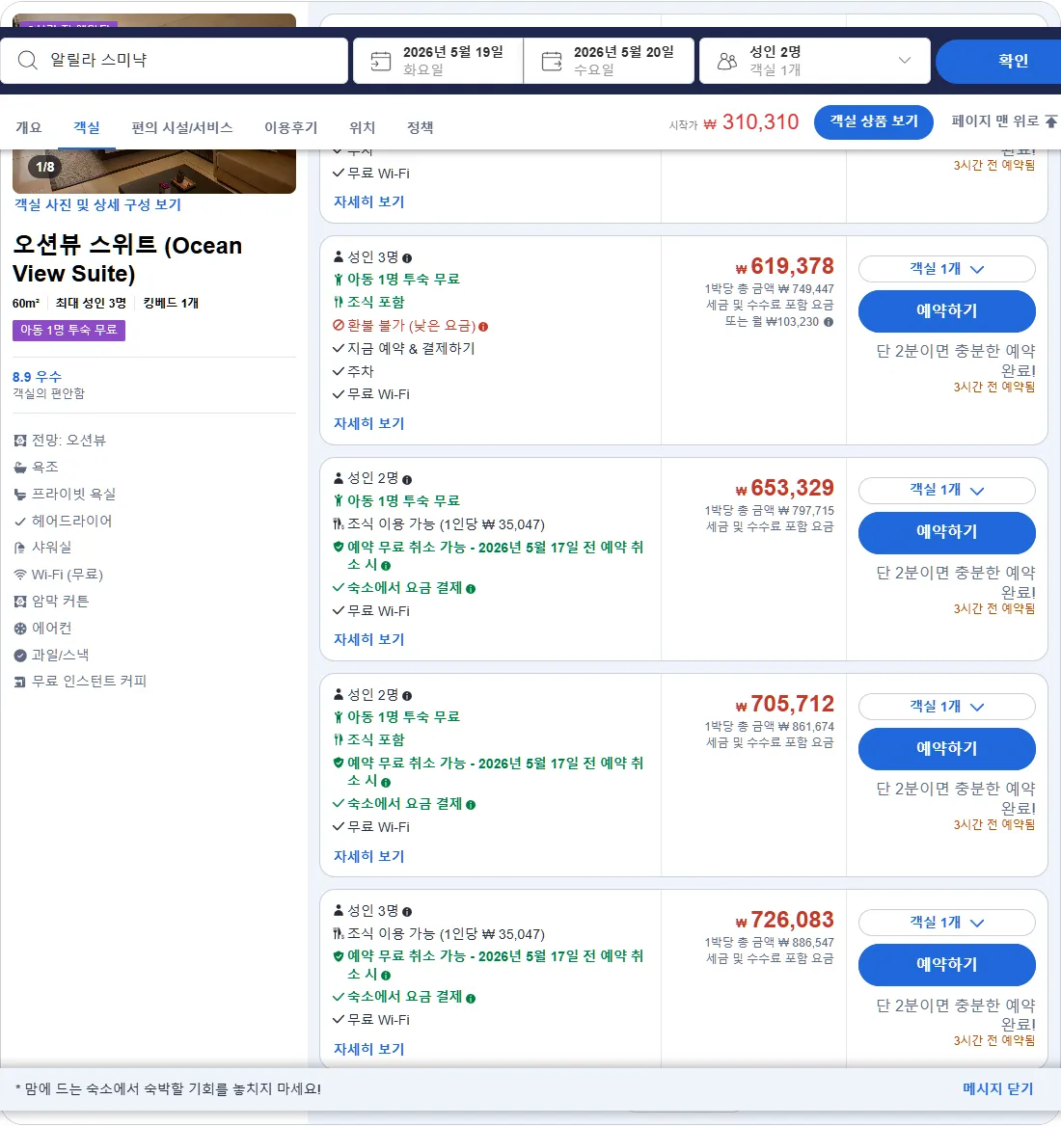
Task: Switch to the 개요 tab
Action: (x=29, y=128)
